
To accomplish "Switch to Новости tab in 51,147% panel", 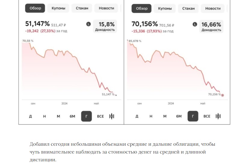I will coord(106,8).
